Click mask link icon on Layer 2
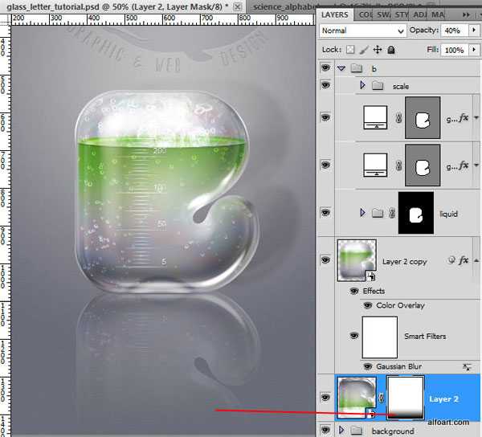 (x=382, y=398)
